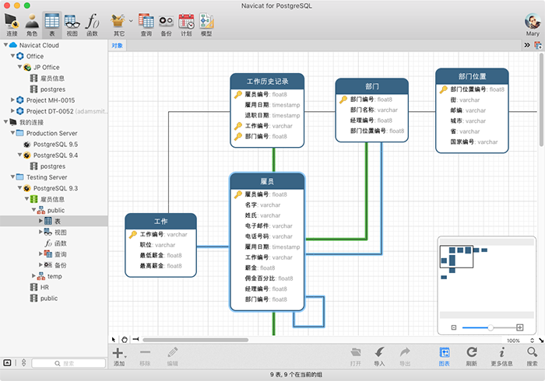Select PostgreSQL 9.5 connection in the tree
Viewport: 545px width, 381px height.
point(55,144)
